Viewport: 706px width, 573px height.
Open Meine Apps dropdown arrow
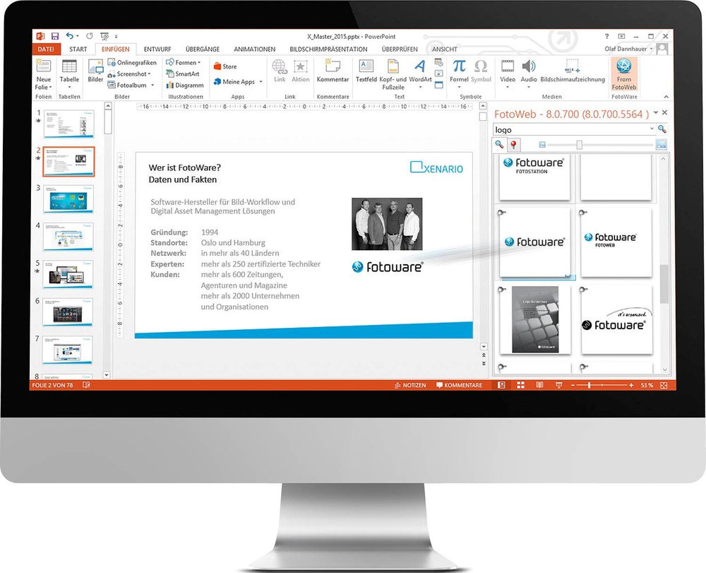[261, 82]
